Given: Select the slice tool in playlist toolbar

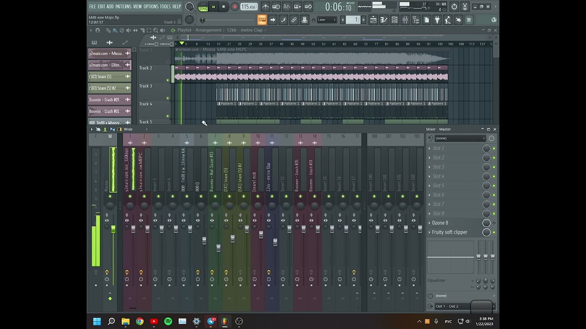Looking at the screenshot, I should (x=142, y=30).
